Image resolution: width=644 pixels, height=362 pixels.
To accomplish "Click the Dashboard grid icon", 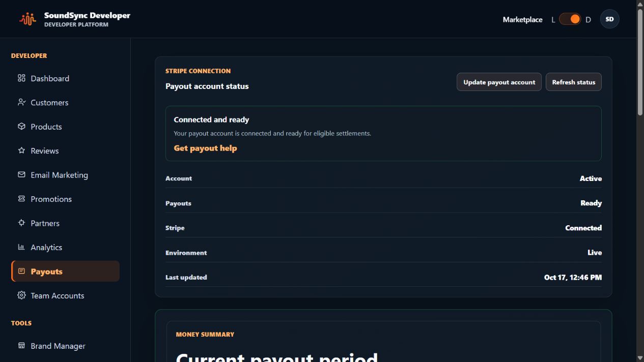I will point(21,78).
